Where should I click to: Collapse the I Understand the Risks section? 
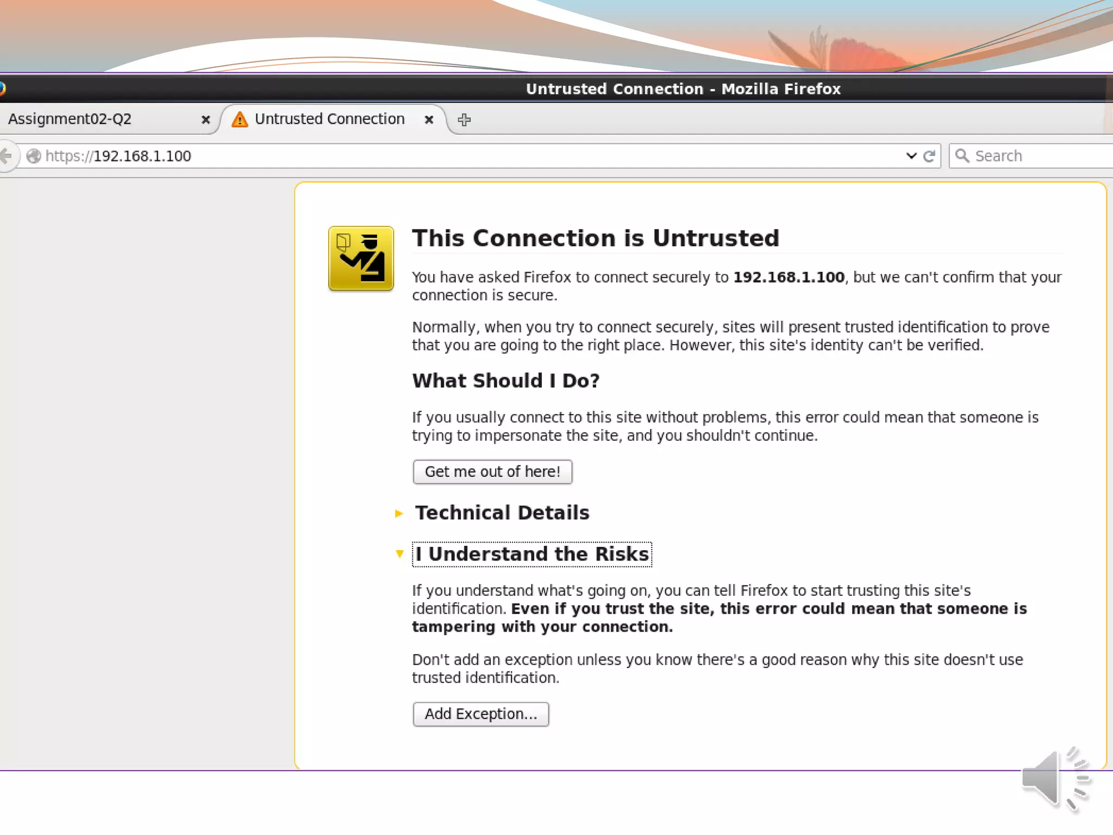[x=532, y=554]
